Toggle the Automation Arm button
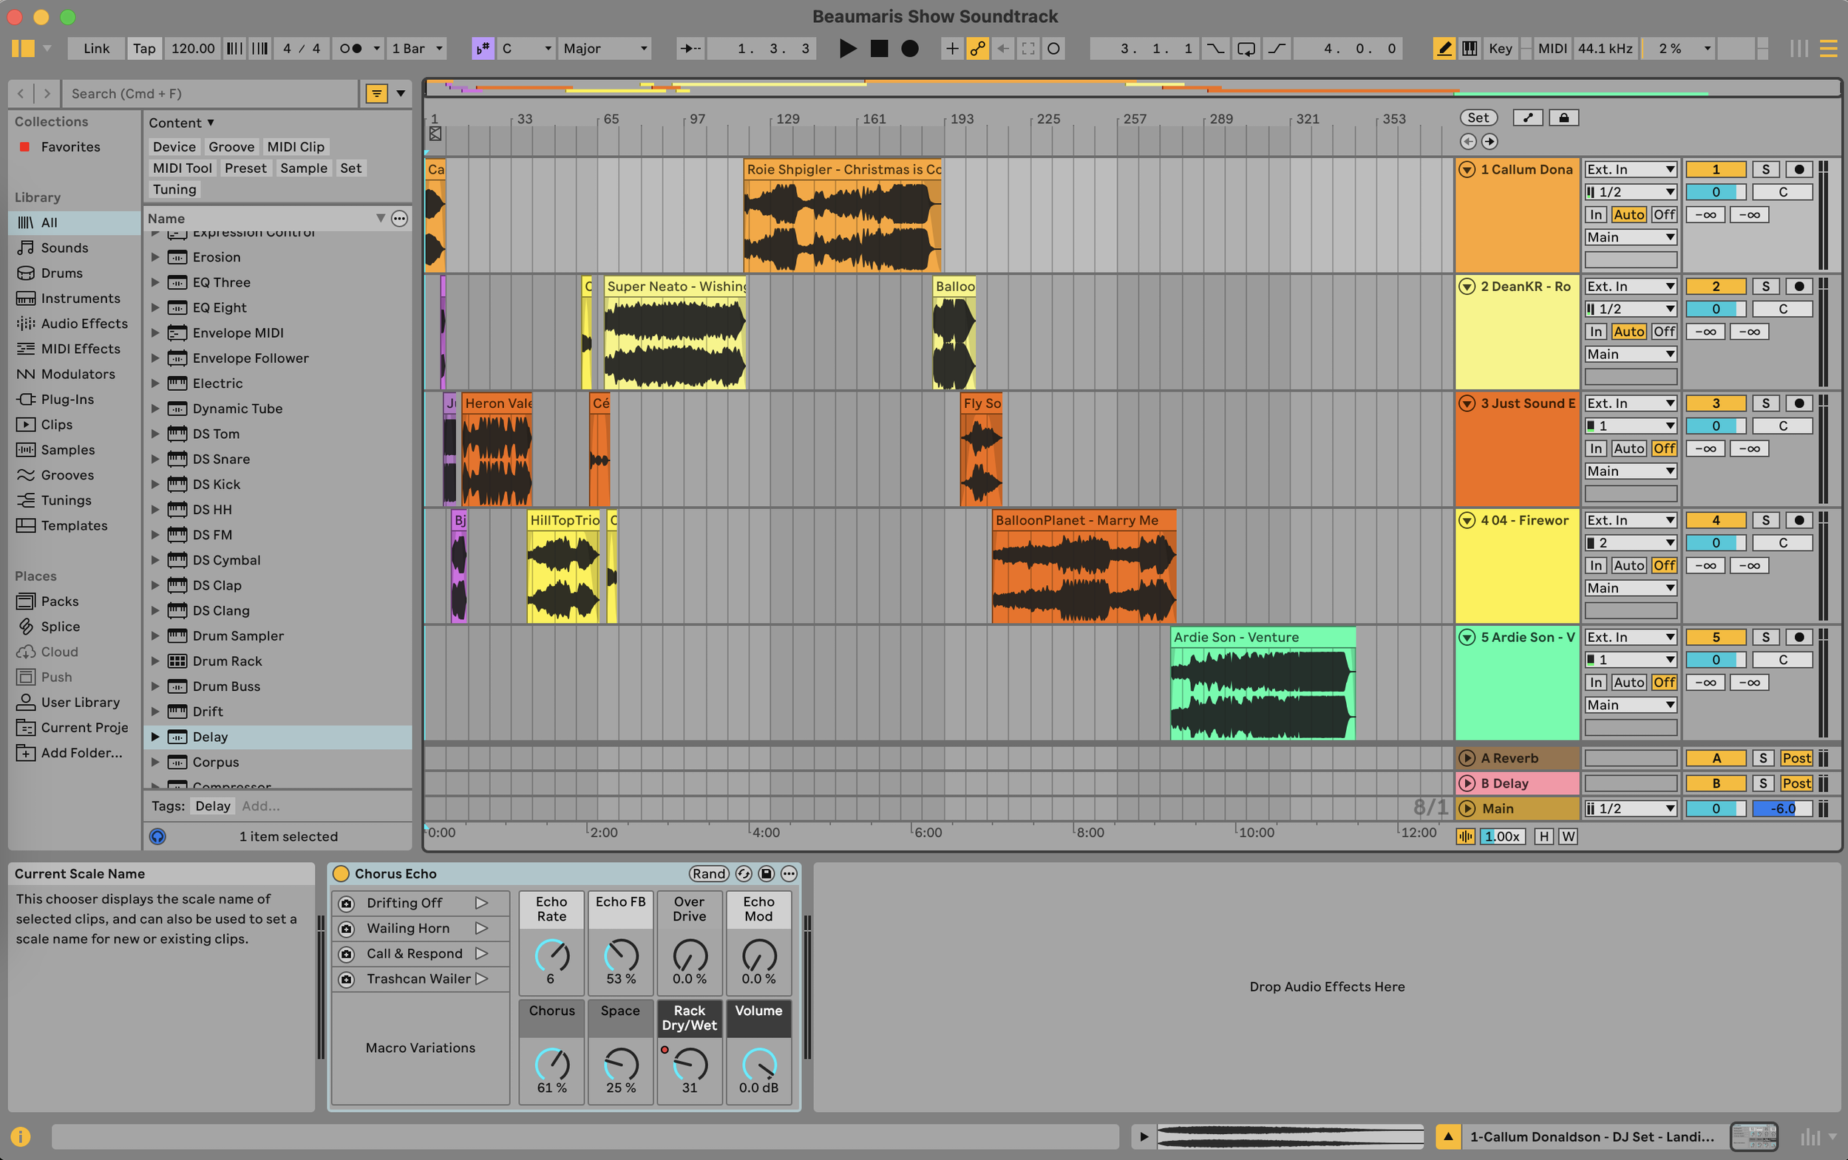Viewport: 1848px width, 1160px height. point(977,48)
